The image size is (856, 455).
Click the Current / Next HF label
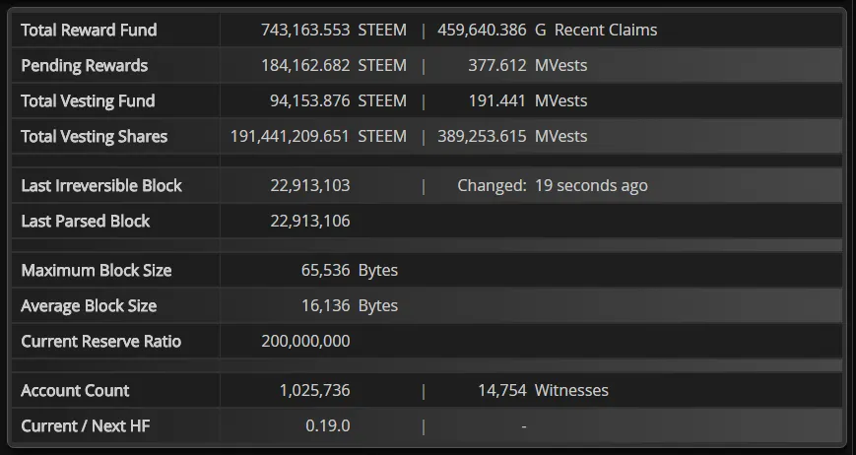click(86, 425)
